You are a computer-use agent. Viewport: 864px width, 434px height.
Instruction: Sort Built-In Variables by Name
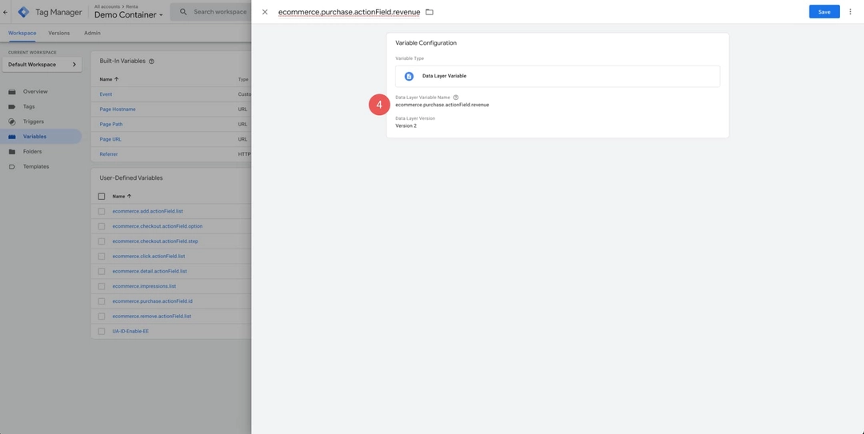pyautogui.click(x=109, y=79)
